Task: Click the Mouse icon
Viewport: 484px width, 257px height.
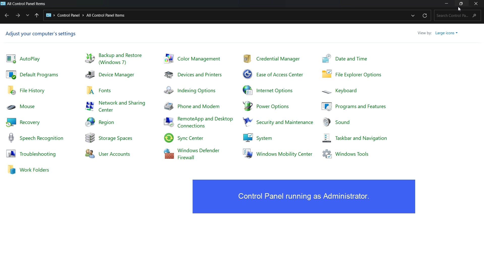Action: click(11, 108)
